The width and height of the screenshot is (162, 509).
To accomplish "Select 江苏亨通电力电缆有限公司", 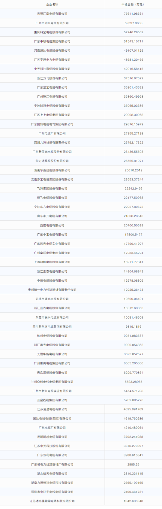I will 52,60.
